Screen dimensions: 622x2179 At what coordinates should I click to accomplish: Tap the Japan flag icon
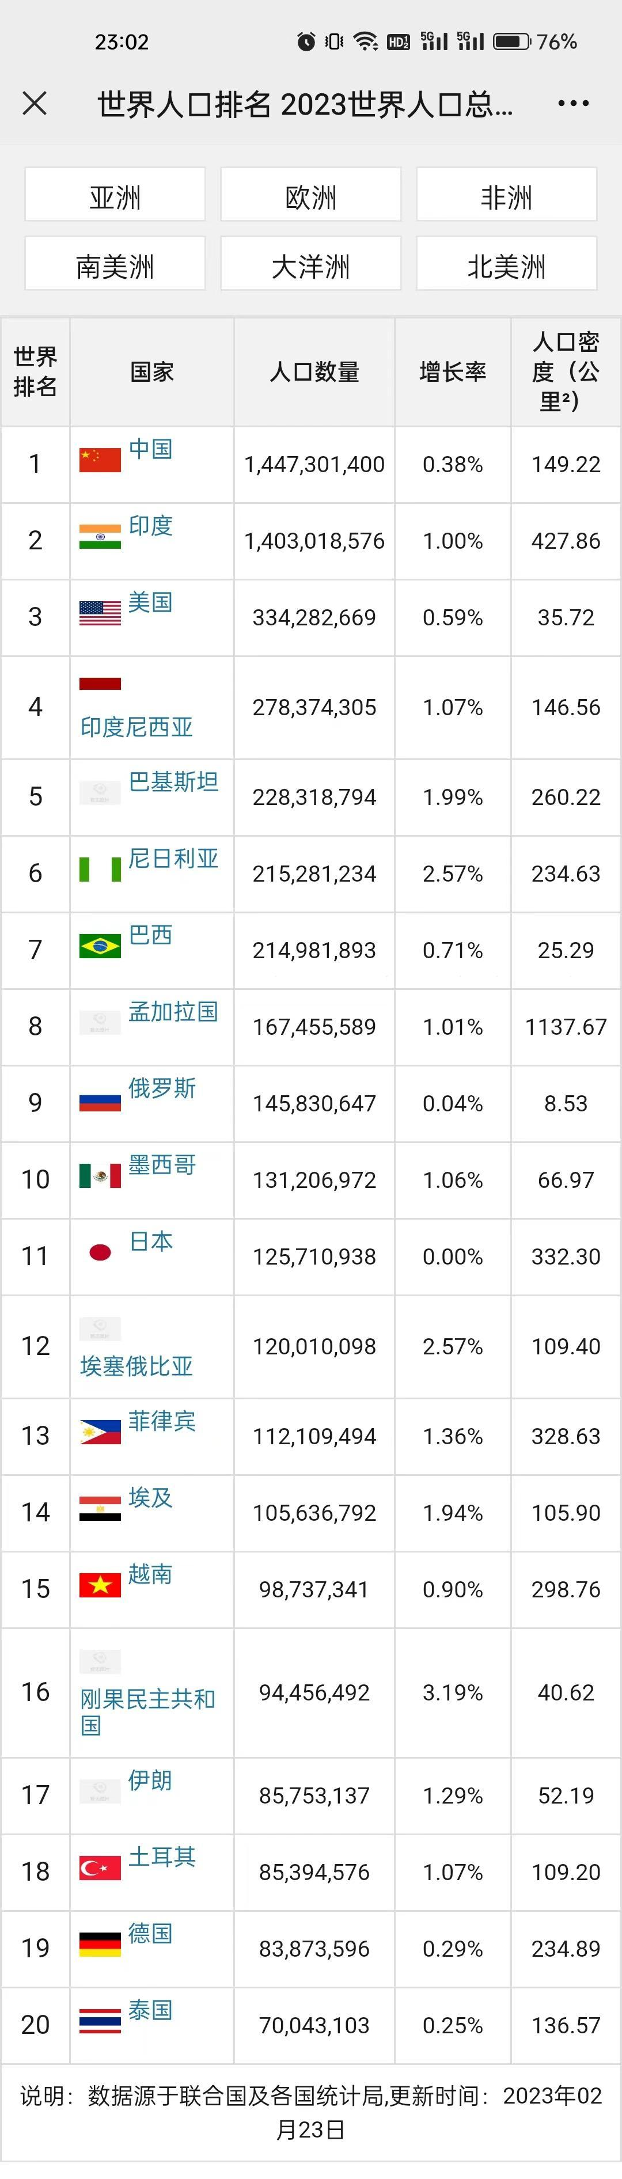(x=100, y=1252)
